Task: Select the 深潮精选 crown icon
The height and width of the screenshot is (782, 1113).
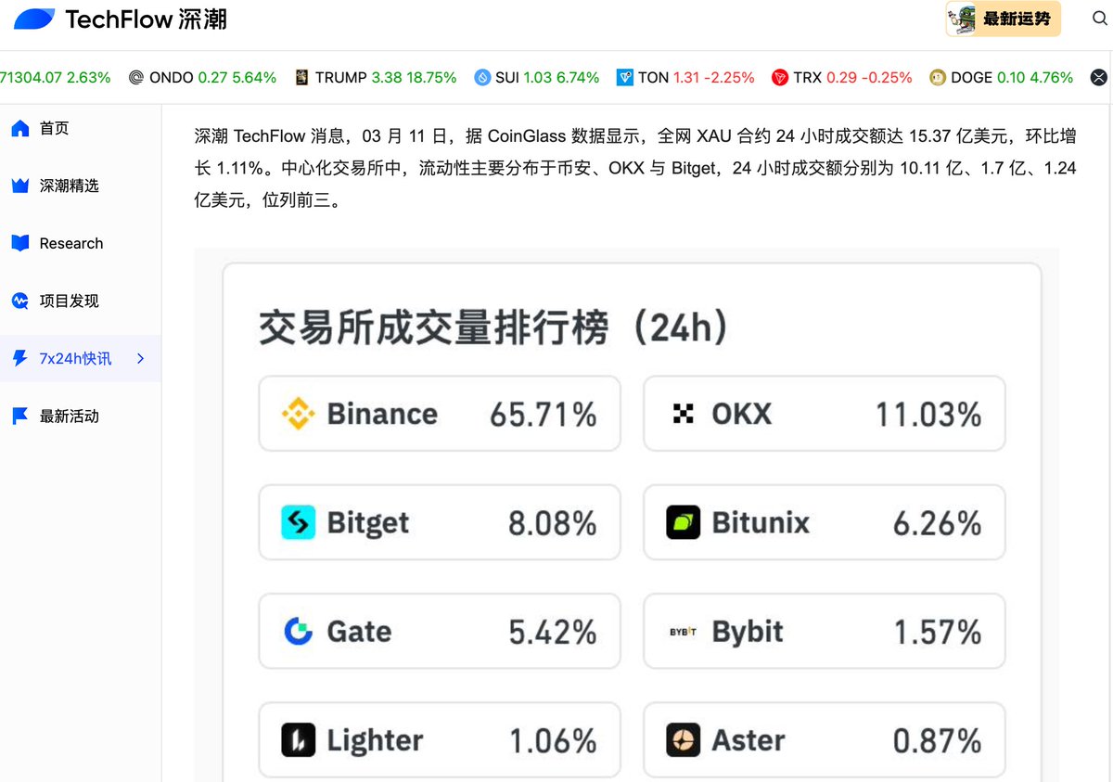Action: (20, 186)
